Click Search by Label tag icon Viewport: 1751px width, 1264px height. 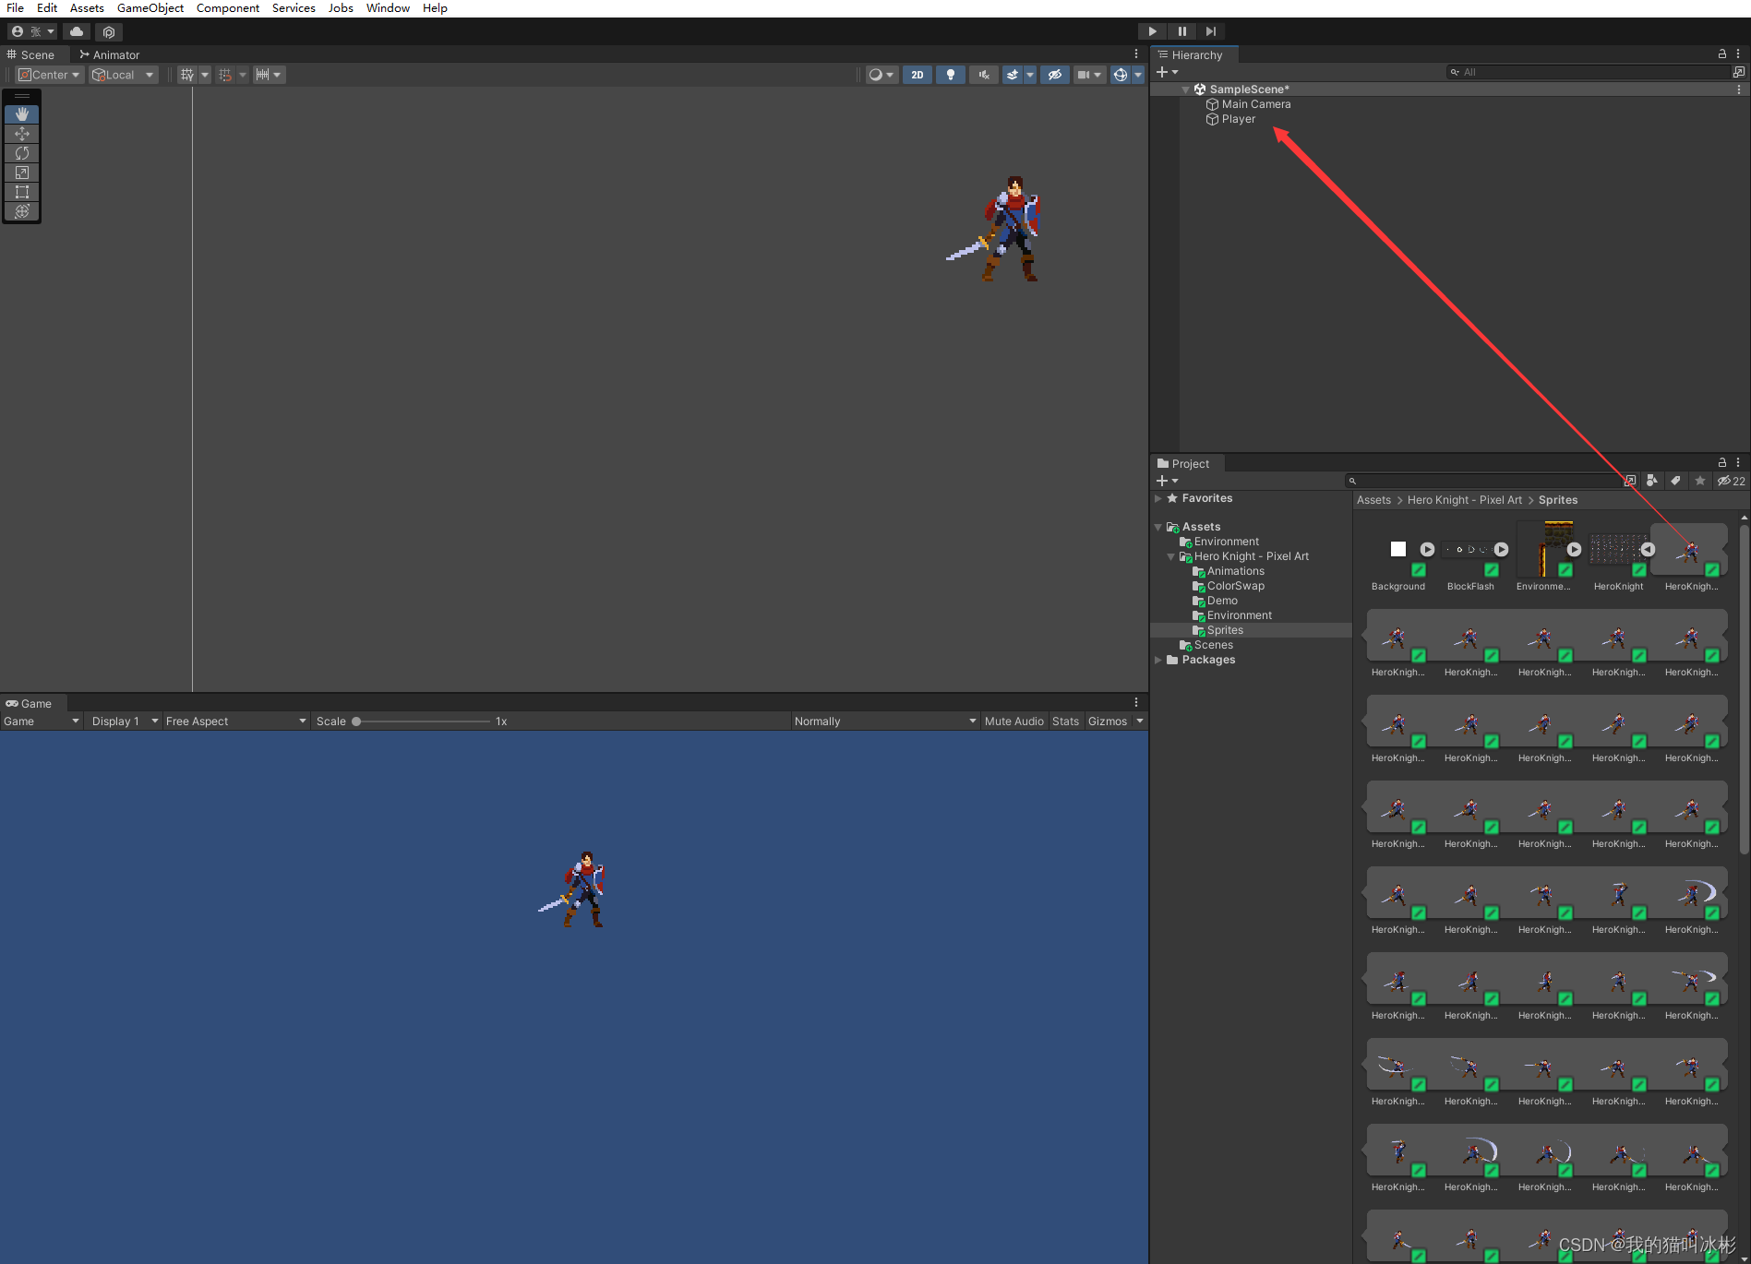(1676, 481)
